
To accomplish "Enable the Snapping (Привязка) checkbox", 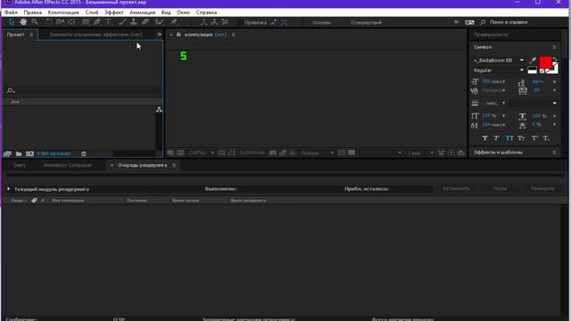I will pyautogui.click(x=239, y=22).
